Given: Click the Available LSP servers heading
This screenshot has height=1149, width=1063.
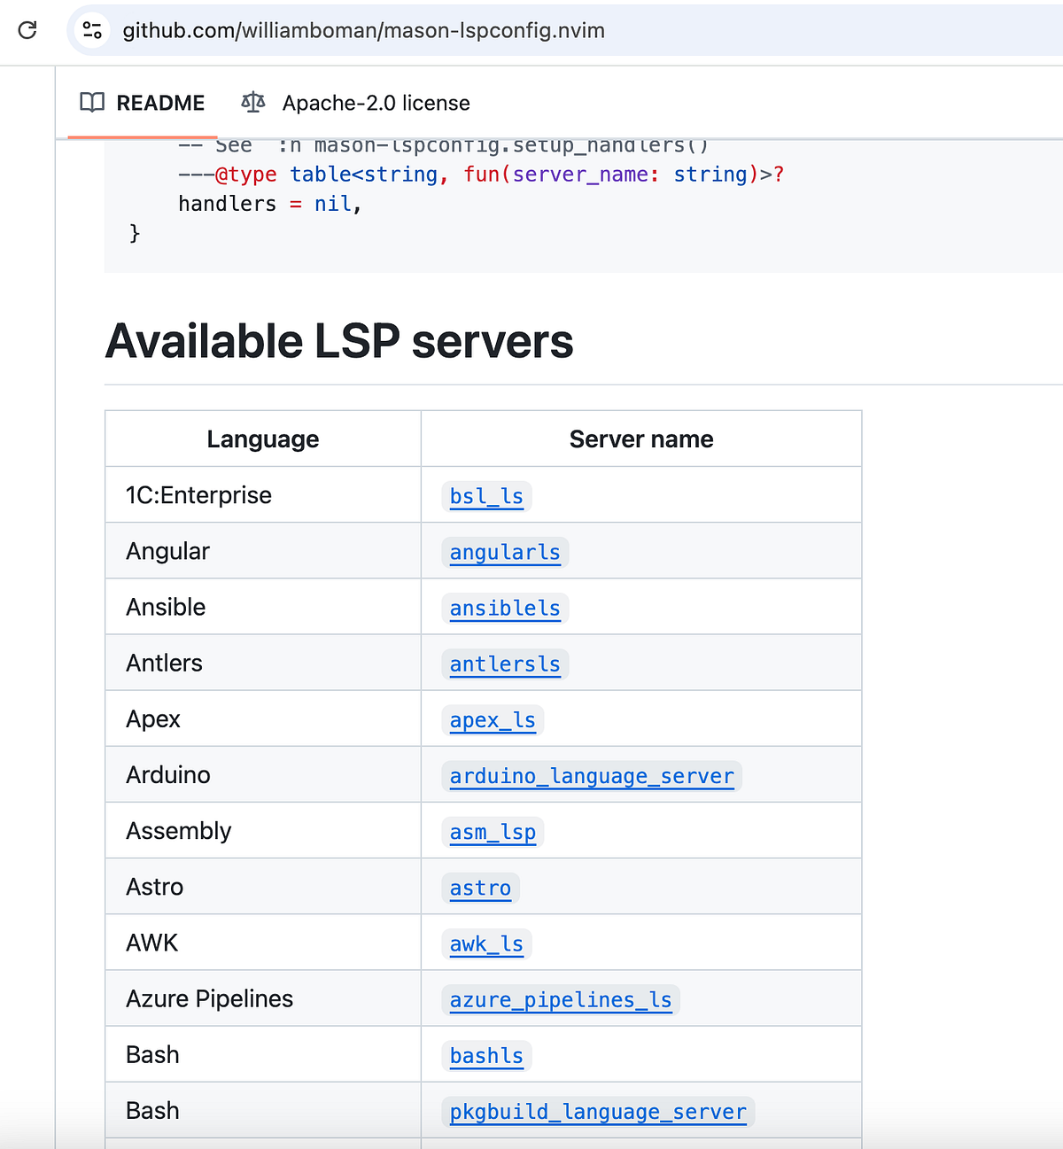Looking at the screenshot, I should [x=339, y=342].
